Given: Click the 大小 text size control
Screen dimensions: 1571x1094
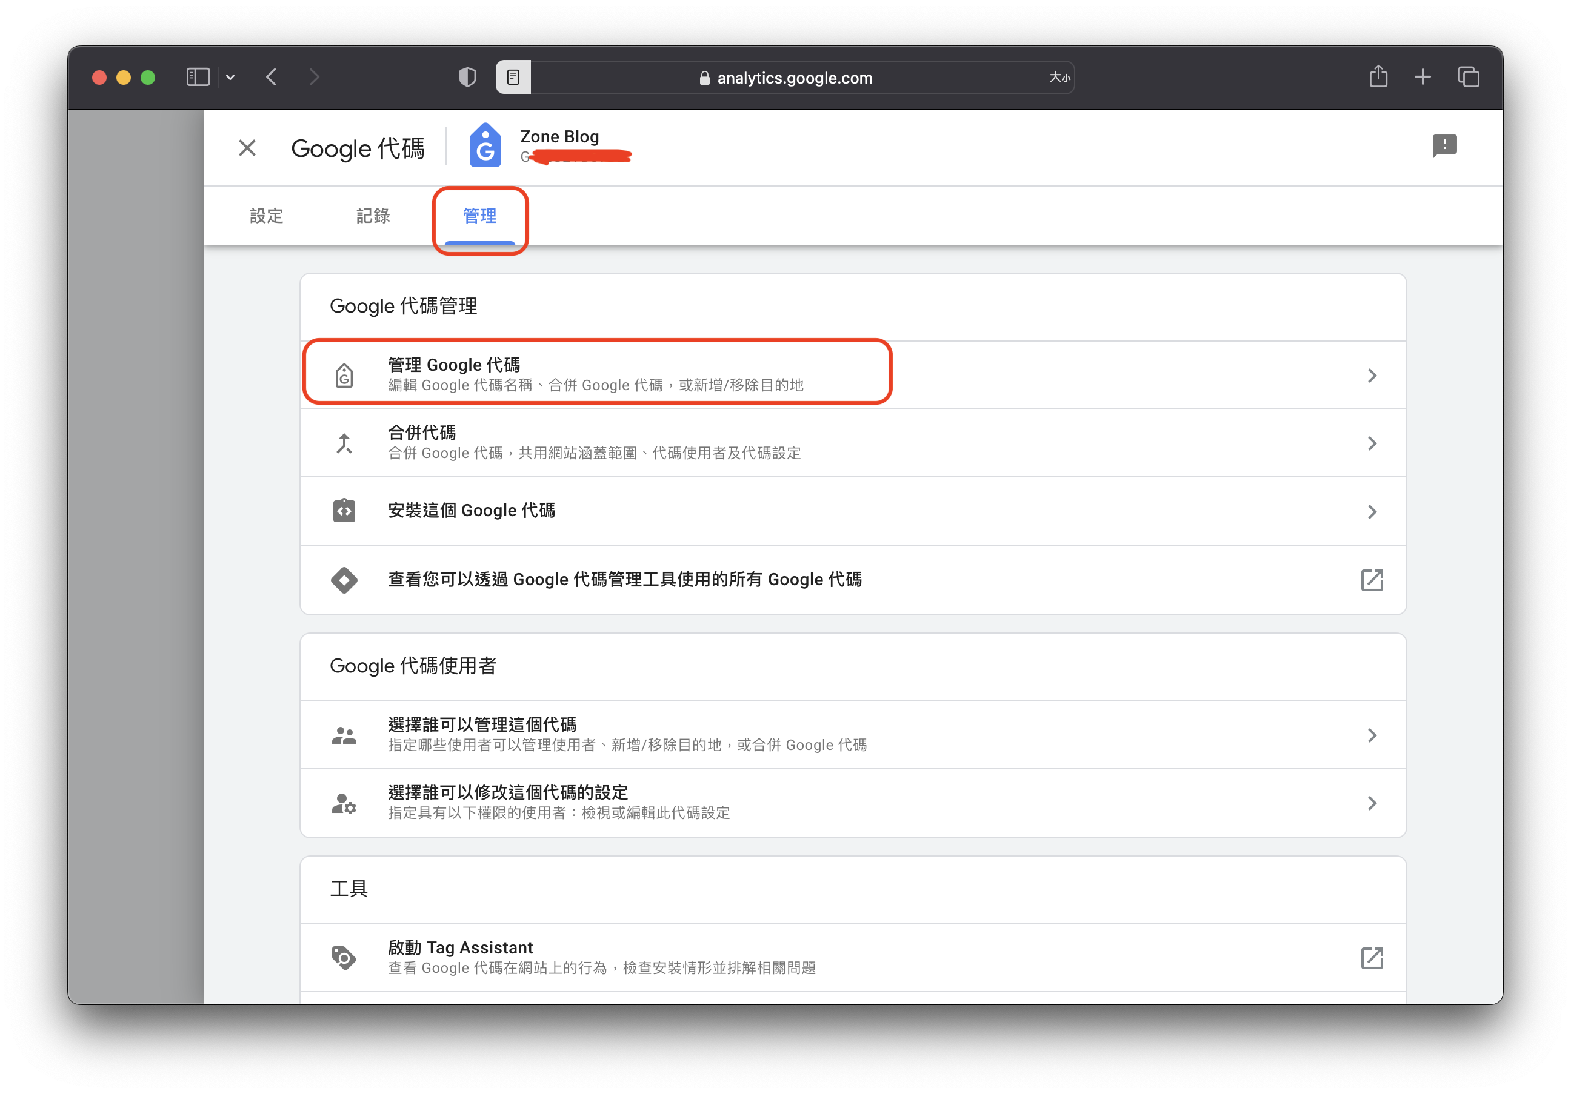Looking at the screenshot, I should (x=1060, y=78).
